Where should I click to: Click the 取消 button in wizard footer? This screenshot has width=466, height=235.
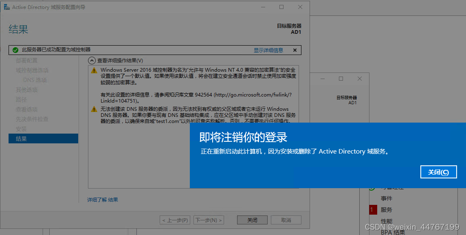(286, 220)
